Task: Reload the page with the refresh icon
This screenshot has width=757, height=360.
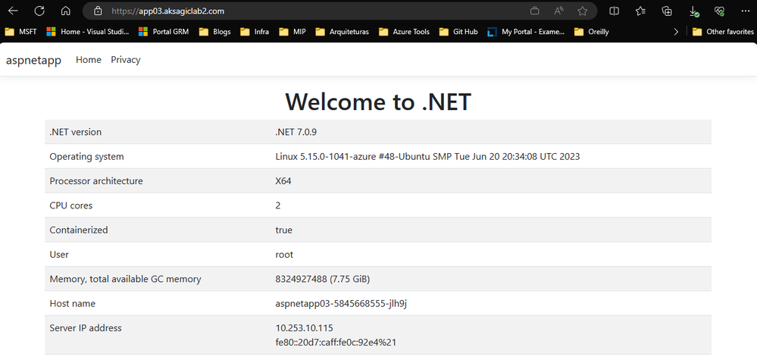Action: [39, 11]
